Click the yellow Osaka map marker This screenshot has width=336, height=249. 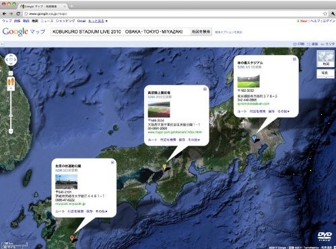tap(164, 167)
